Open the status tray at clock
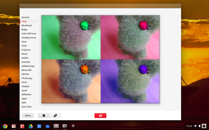 (x=189, y=126)
